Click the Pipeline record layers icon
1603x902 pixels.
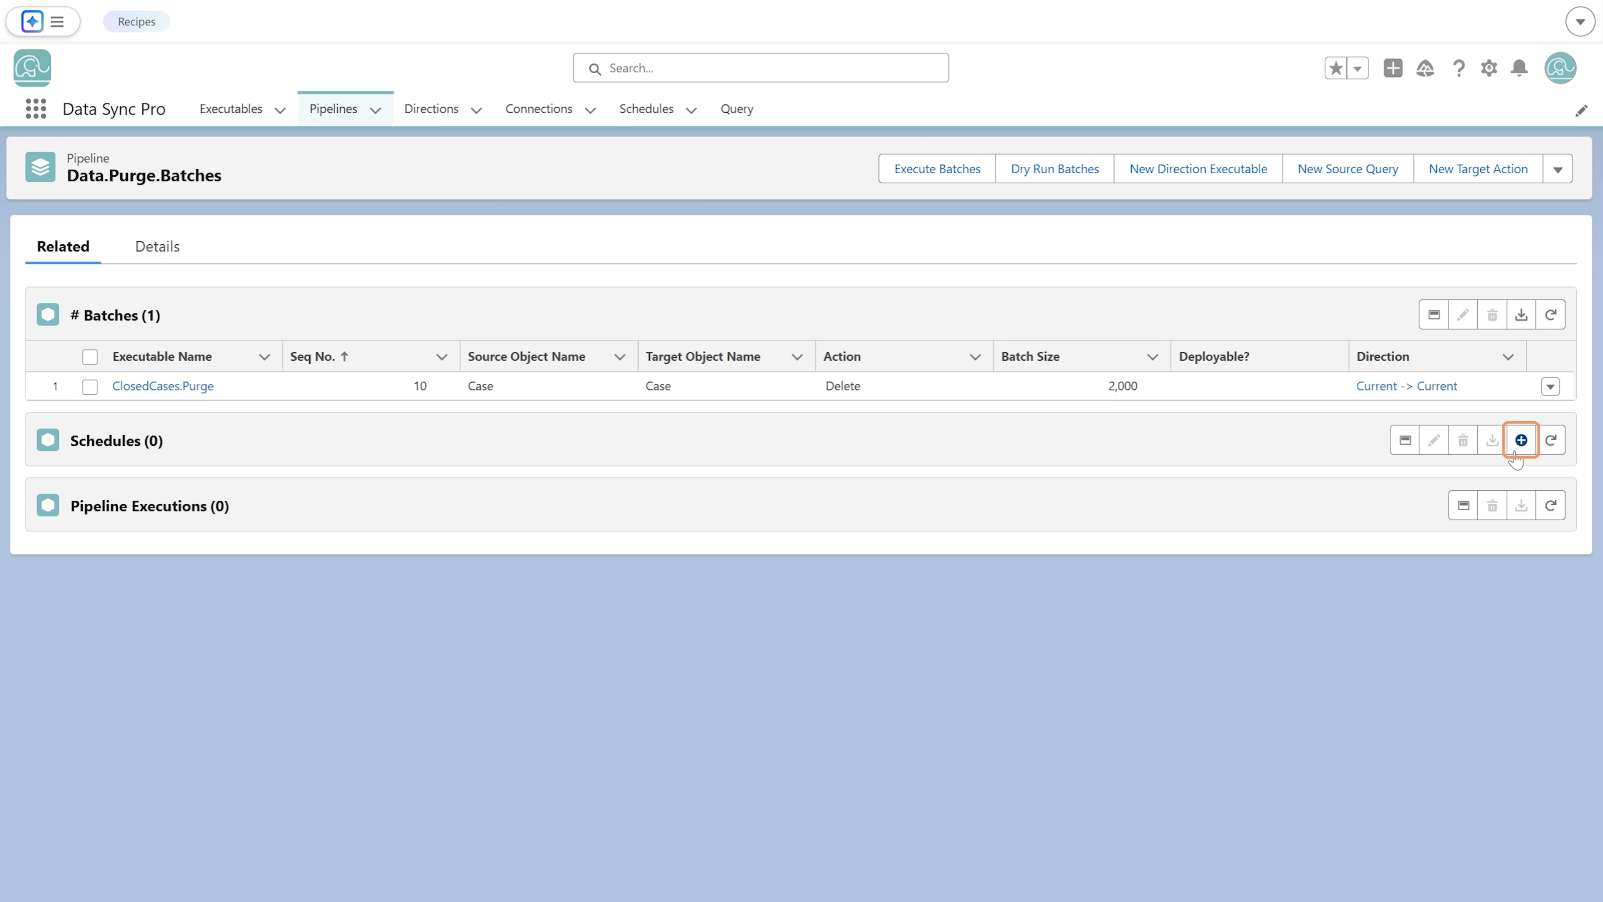coord(40,167)
